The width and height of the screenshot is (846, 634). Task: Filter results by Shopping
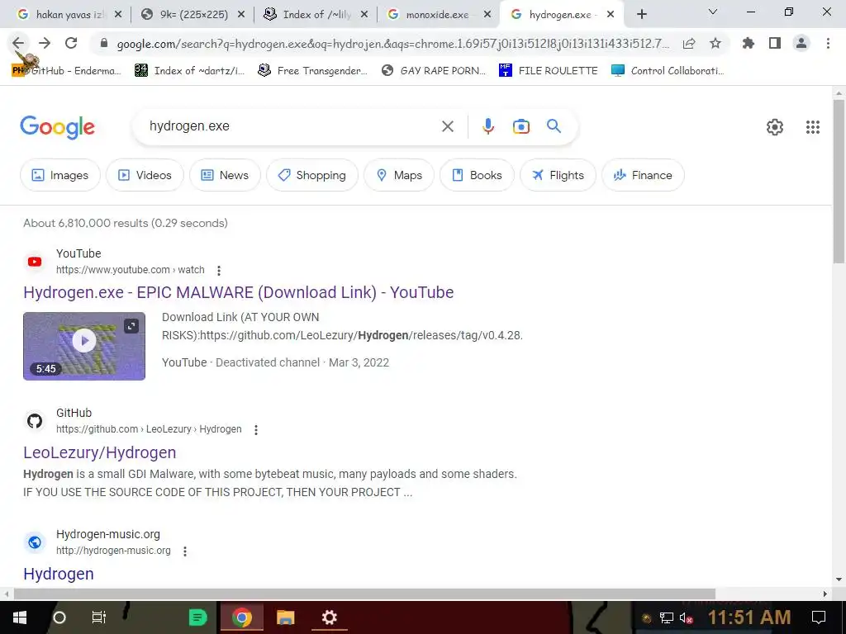coord(311,175)
